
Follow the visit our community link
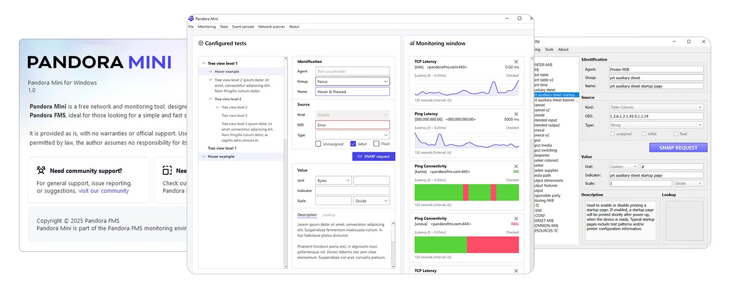coord(104,191)
